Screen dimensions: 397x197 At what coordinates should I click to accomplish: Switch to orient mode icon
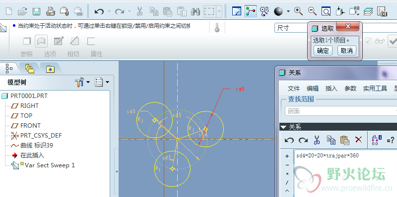(x=265, y=11)
